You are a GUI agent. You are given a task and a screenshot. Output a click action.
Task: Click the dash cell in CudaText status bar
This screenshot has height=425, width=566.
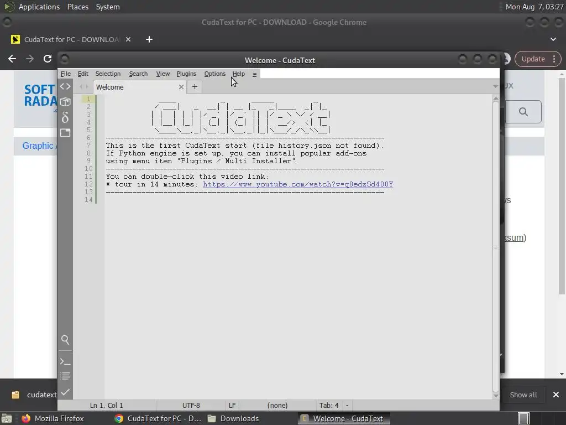point(347,406)
